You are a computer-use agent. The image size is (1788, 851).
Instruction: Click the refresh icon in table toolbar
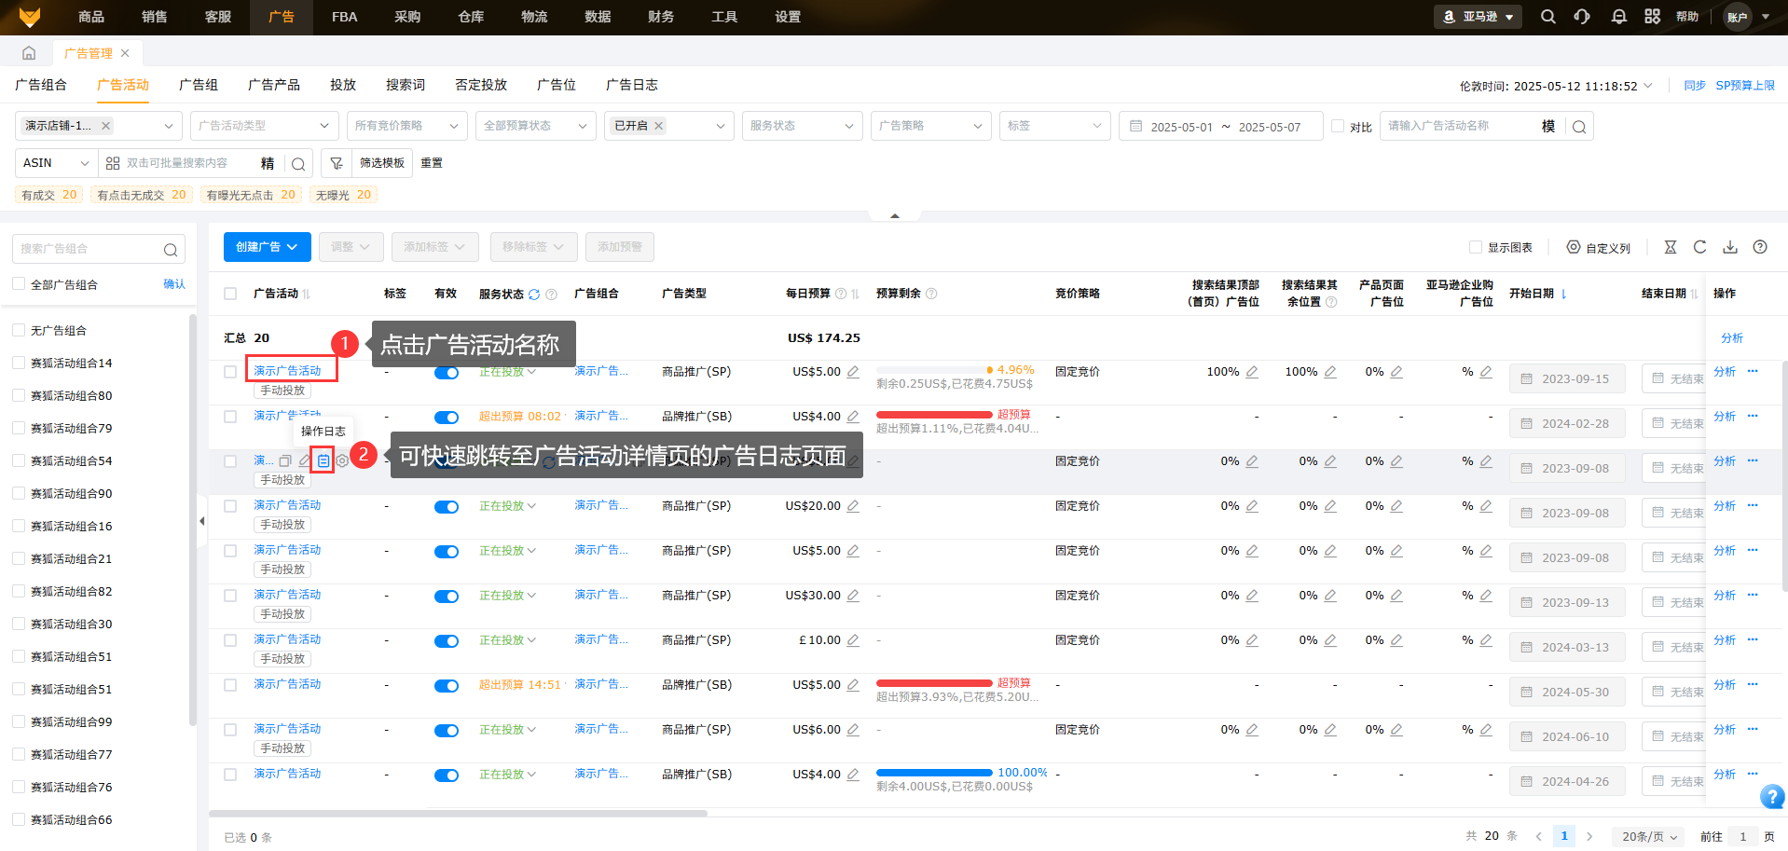pos(1699,247)
